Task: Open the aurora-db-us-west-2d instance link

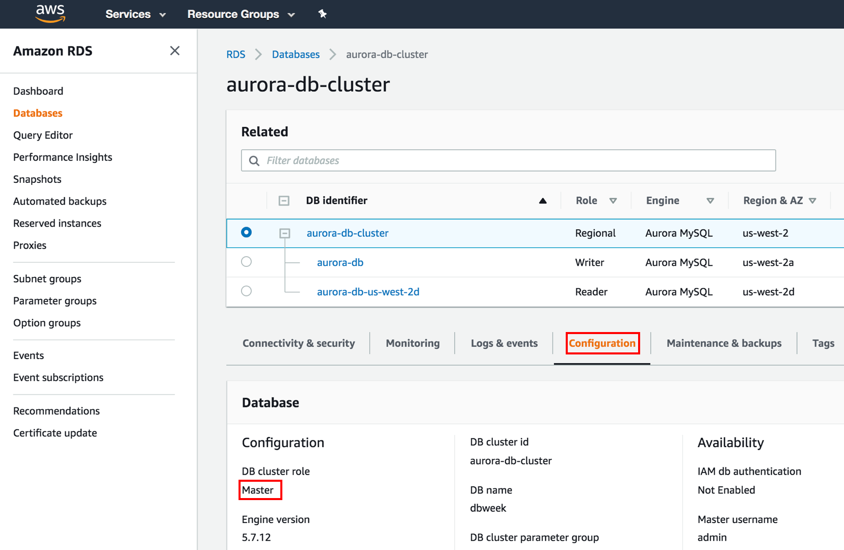Action: (368, 292)
